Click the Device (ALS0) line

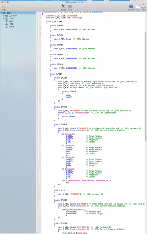(60, 78)
